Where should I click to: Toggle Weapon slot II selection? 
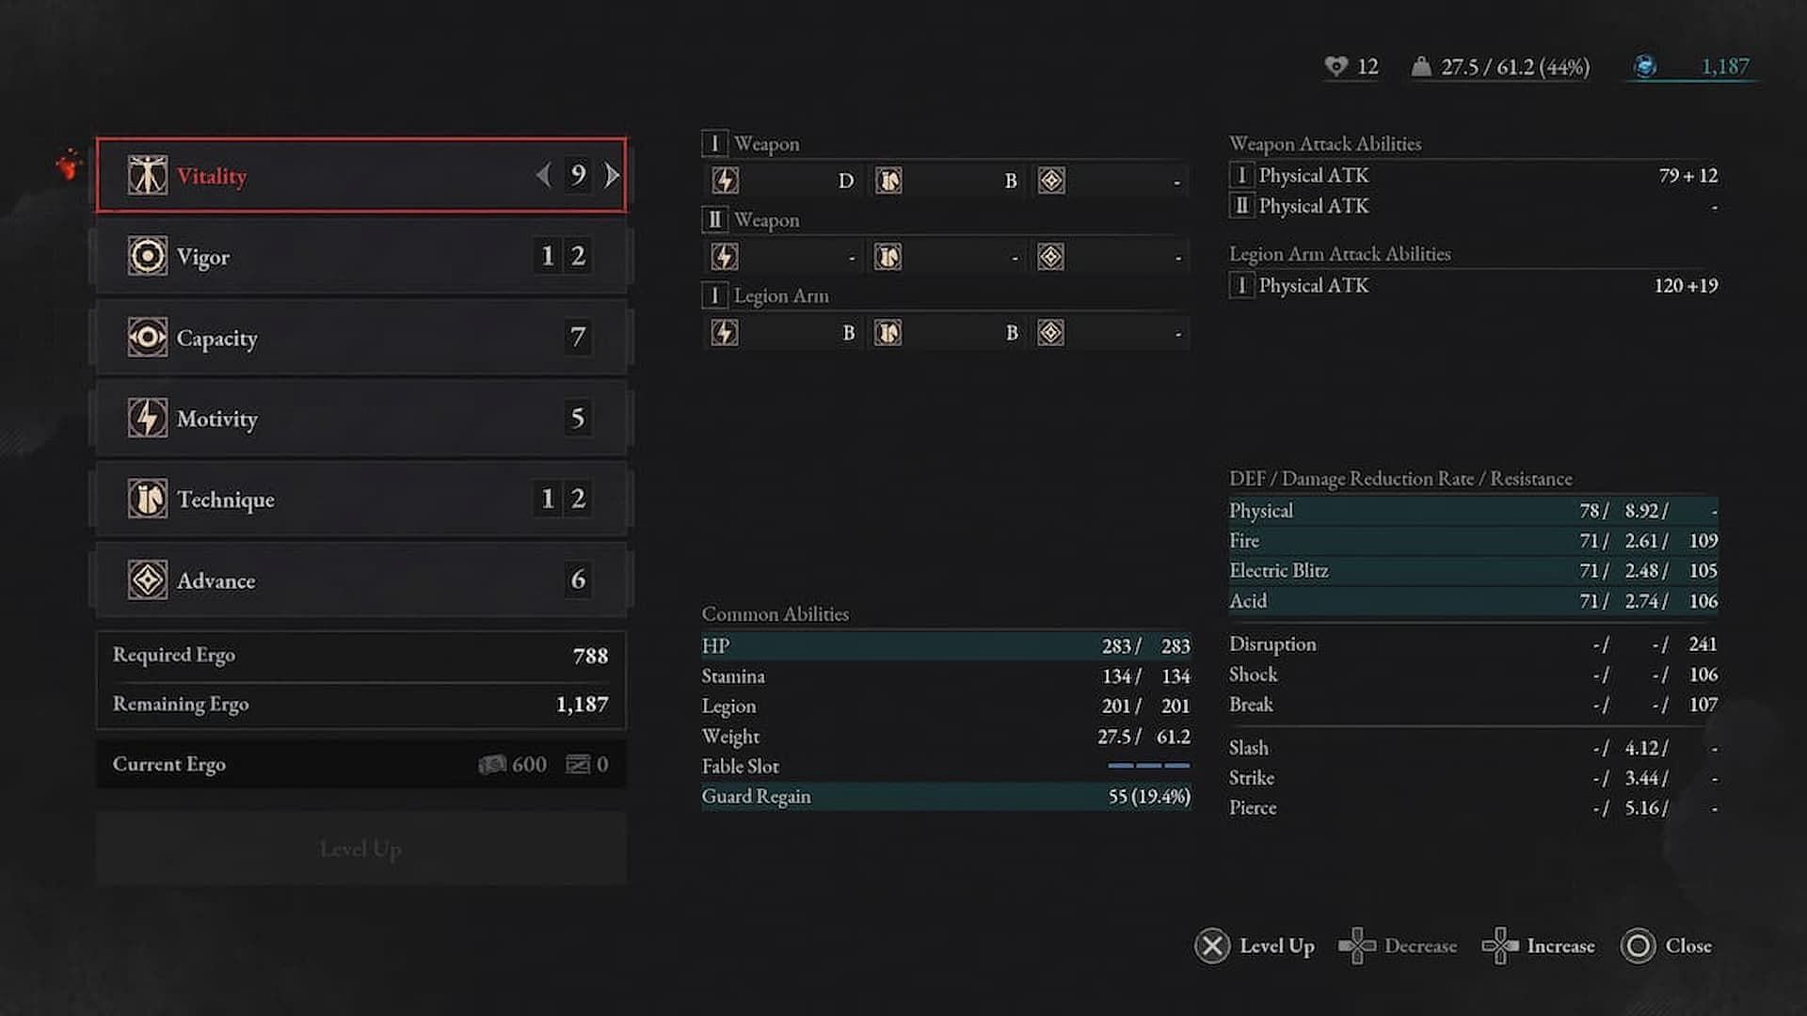tap(713, 219)
